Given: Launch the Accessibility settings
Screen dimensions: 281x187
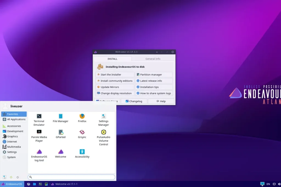Looking at the screenshot, I should click(x=82, y=153).
